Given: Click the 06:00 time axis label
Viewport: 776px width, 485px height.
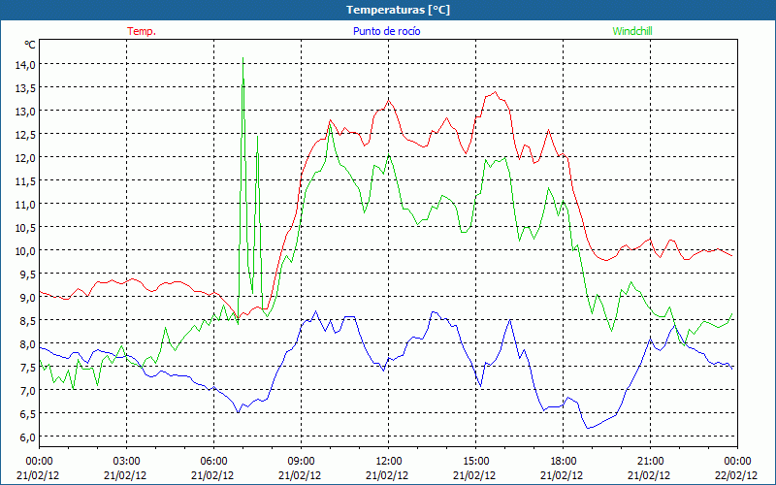Looking at the screenshot, I should click(213, 462).
